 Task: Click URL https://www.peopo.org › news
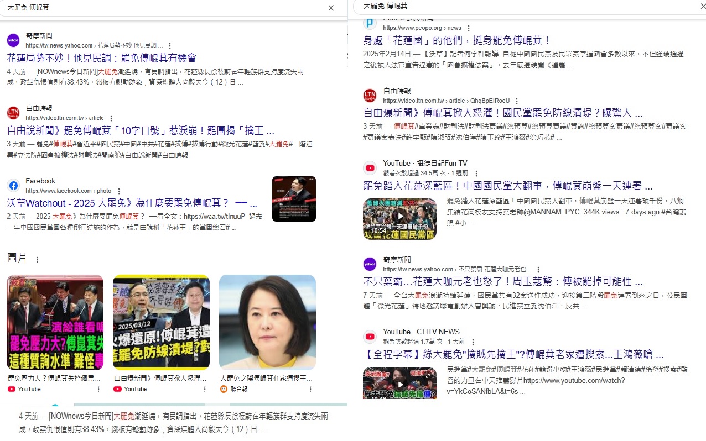tap(422, 28)
